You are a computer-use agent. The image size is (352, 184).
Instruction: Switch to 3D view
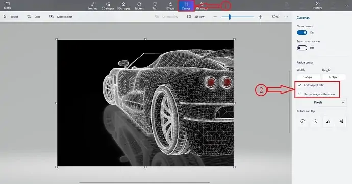196,17
